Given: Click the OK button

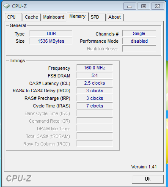Looking at the screenshot, I should click(148, 179).
